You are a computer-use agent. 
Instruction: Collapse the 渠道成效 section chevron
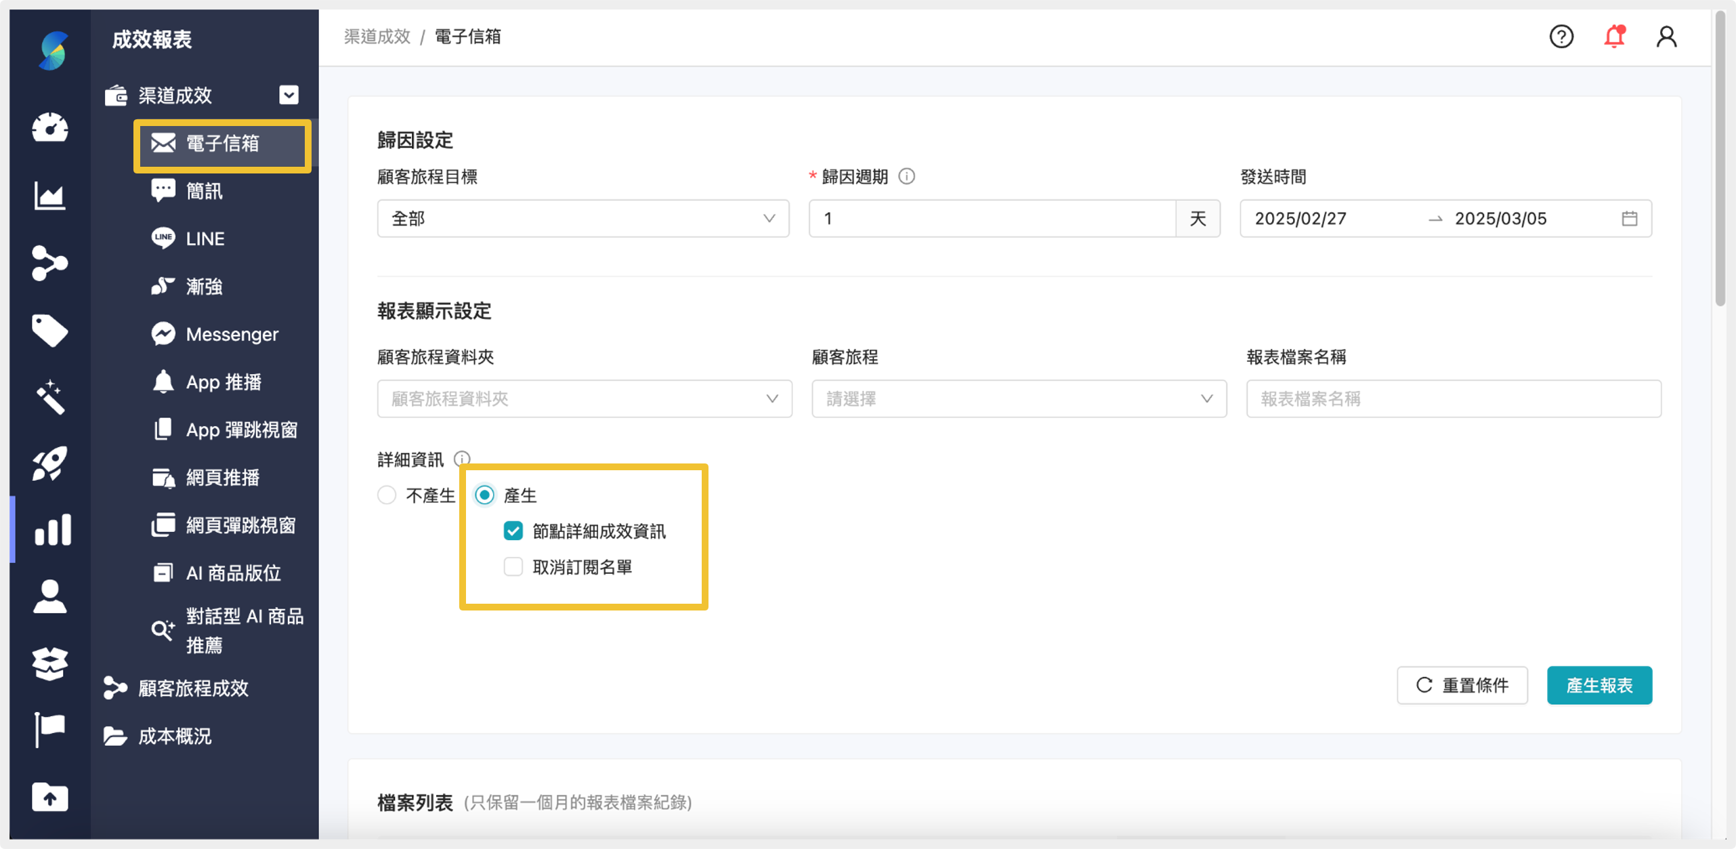289,95
